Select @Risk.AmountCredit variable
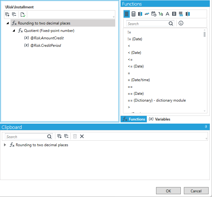The height and width of the screenshot is (197, 212). coord(47,38)
